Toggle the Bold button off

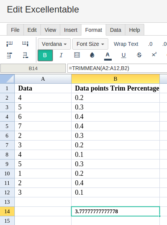click(45, 55)
